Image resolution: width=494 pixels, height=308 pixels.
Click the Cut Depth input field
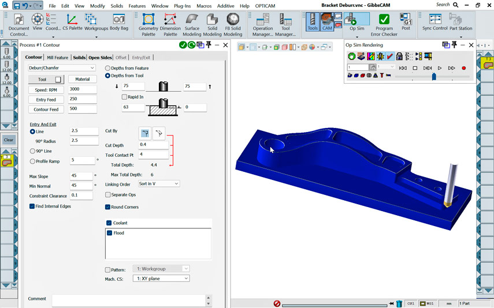(153, 145)
